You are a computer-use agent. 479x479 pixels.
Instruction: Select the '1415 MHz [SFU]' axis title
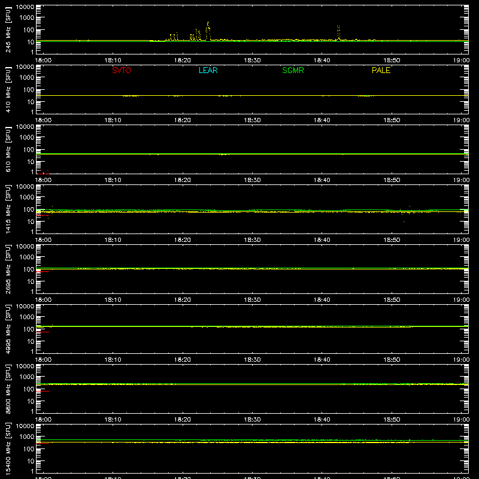coord(8,209)
